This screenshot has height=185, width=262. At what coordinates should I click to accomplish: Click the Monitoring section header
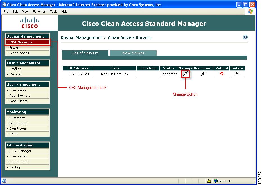(27, 112)
